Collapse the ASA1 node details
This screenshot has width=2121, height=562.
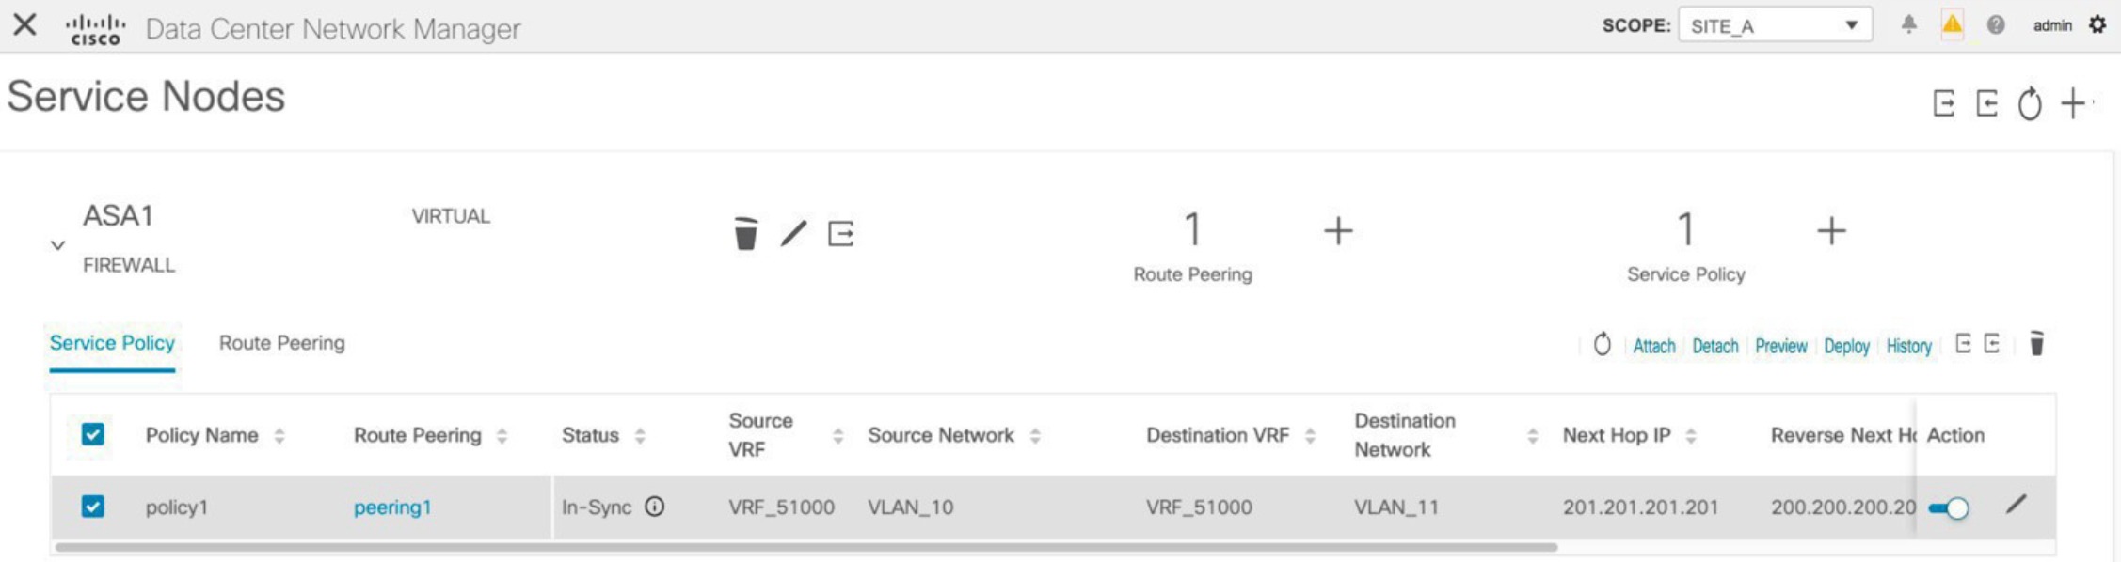point(57,245)
